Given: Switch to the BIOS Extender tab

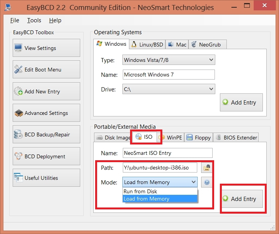Looking at the screenshot, I should coord(236,138).
